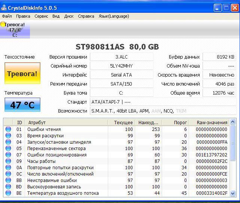Click the Неизвестно rotation speed field

(x=220, y=75)
